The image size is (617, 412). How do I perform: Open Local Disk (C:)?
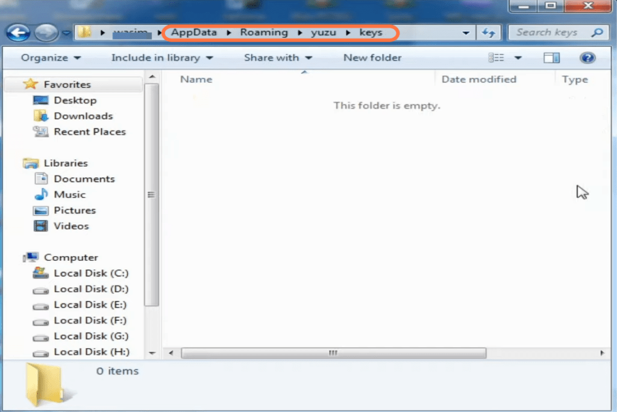click(92, 273)
